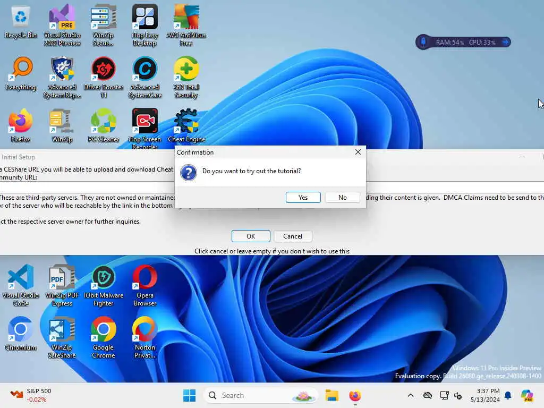Close the Confirmation dialog
The height and width of the screenshot is (408, 544).
coord(358,152)
